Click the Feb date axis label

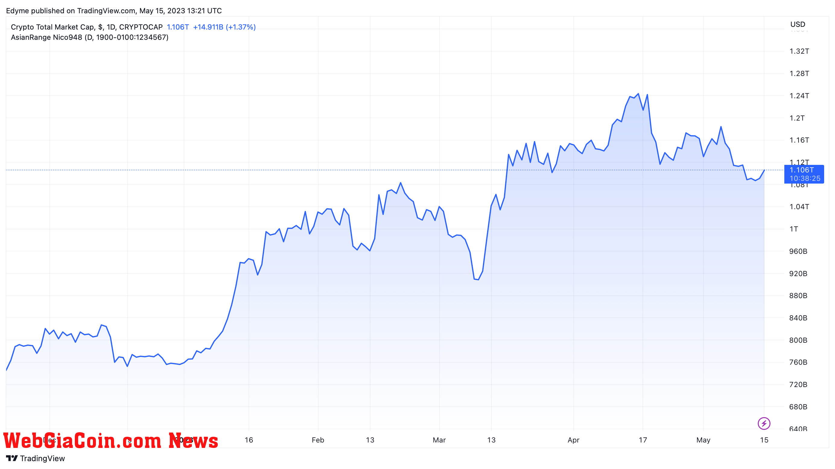tap(318, 440)
